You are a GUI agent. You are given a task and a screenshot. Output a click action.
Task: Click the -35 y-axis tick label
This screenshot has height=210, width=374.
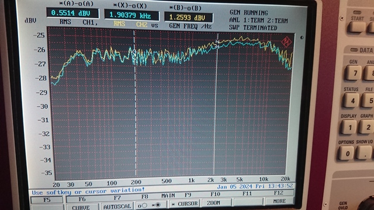coord(46,173)
